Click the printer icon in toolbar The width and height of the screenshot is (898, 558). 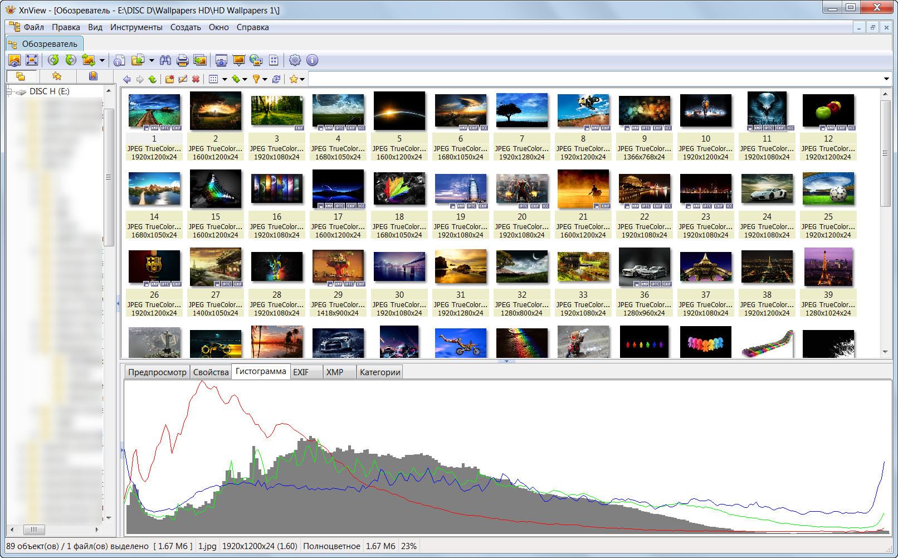[x=182, y=60]
